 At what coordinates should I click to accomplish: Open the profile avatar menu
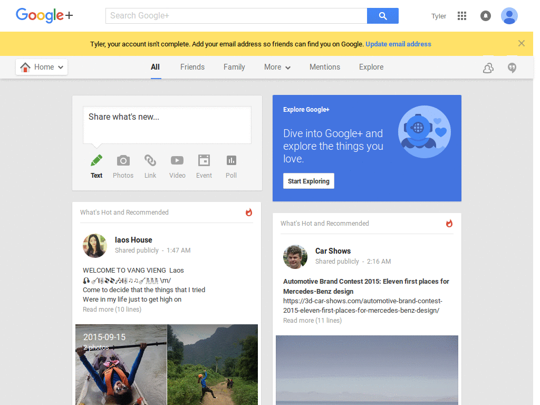[509, 16]
